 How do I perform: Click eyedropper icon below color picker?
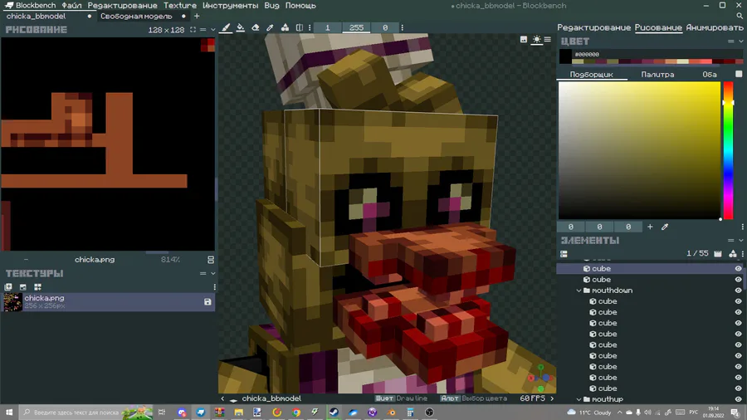pos(665,227)
